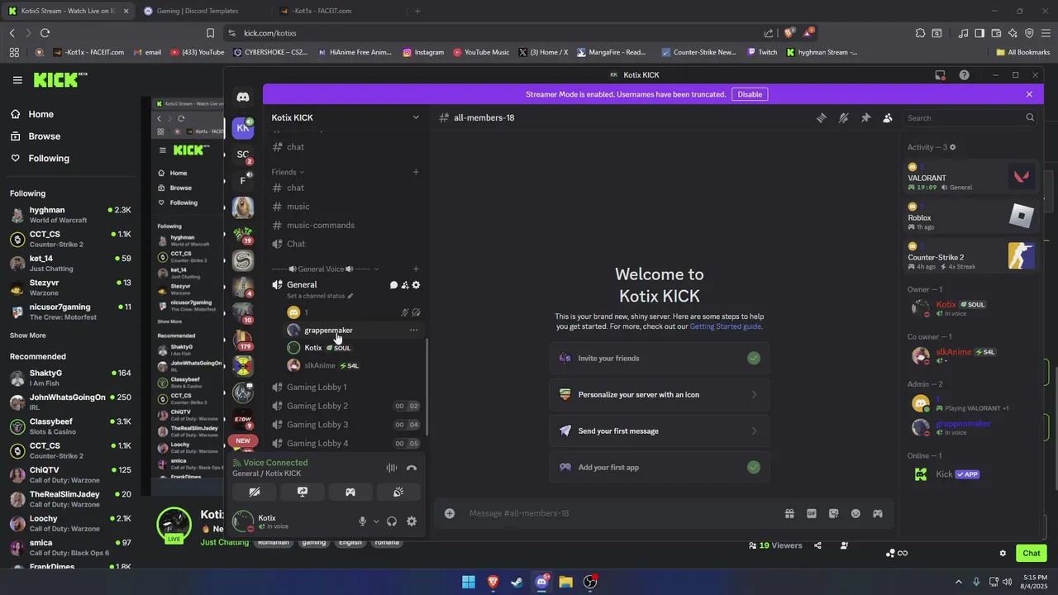Open Discord help question mark
Screen dimensions: 1058x595
(964, 74)
